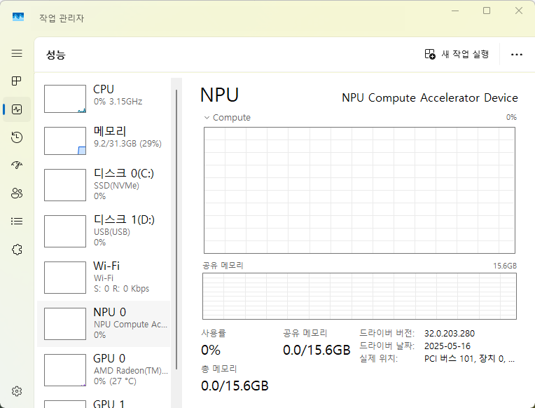Select CPU in the performance list
This screenshot has width=535, height=408.
[x=105, y=98]
